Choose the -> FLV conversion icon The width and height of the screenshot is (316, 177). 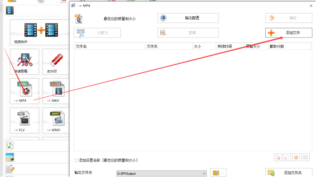point(24,120)
